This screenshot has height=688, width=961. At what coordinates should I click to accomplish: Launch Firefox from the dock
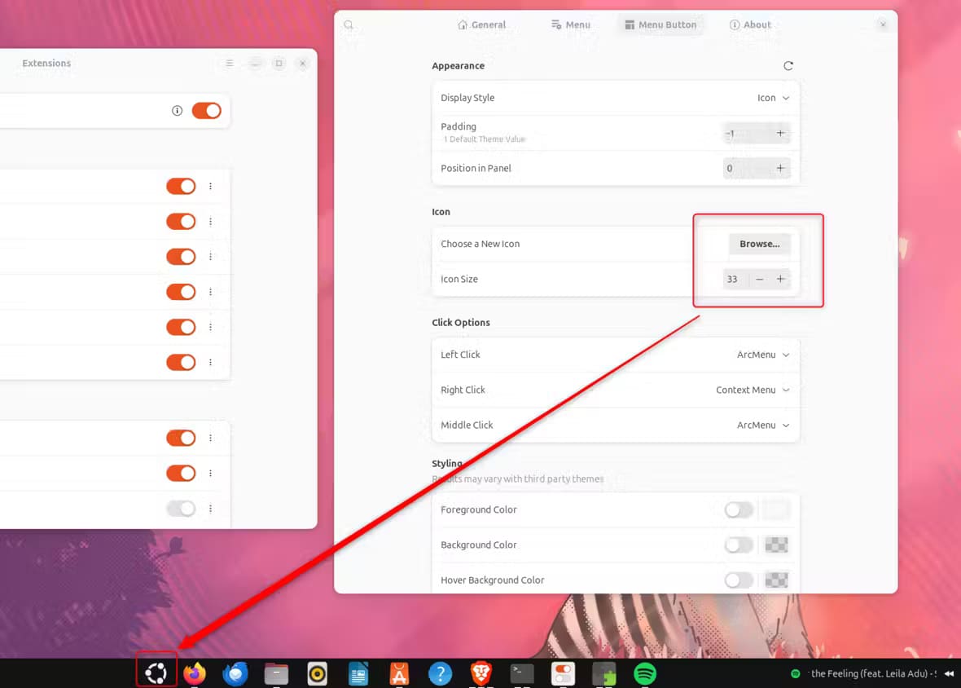tap(195, 673)
